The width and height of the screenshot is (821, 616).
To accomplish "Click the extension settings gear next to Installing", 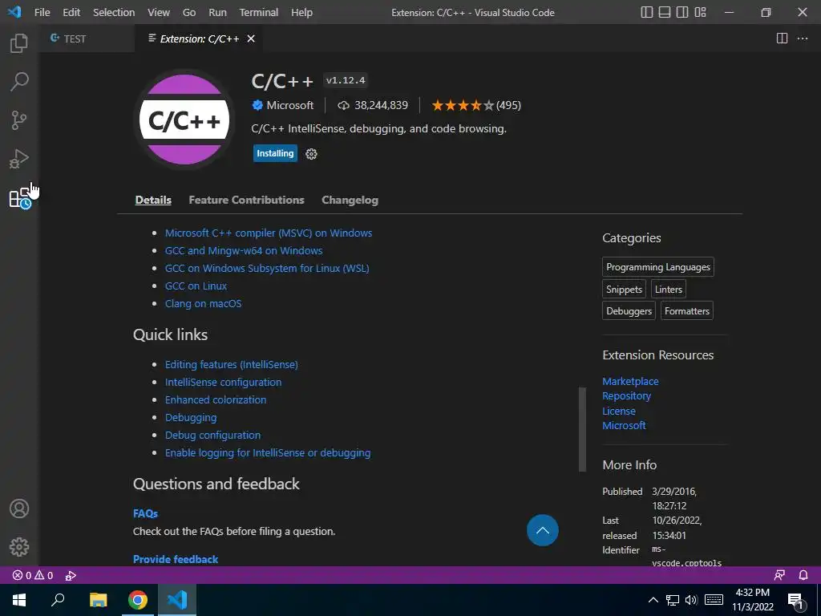I will click(x=311, y=153).
